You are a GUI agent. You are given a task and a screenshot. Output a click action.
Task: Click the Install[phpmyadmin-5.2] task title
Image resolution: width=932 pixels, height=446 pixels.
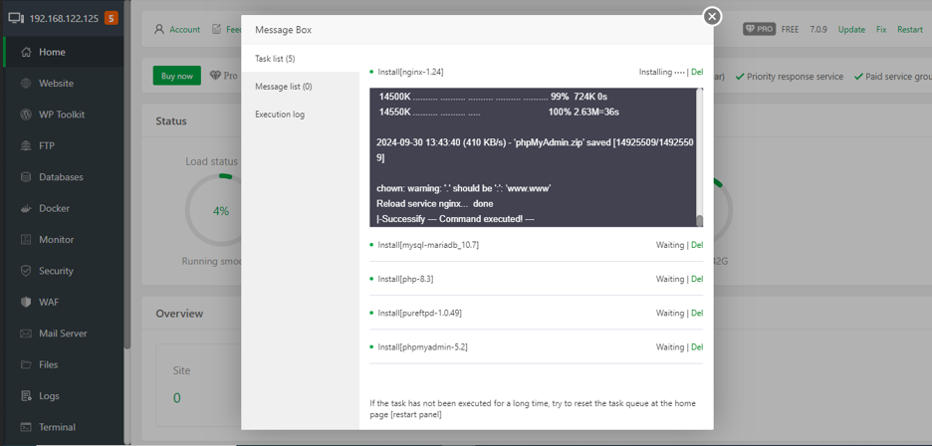tap(422, 346)
